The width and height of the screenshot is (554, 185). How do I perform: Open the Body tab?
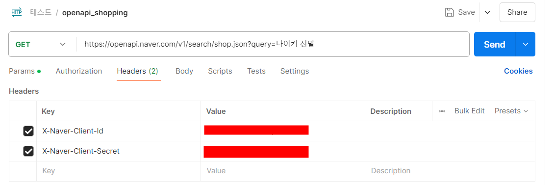click(184, 71)
